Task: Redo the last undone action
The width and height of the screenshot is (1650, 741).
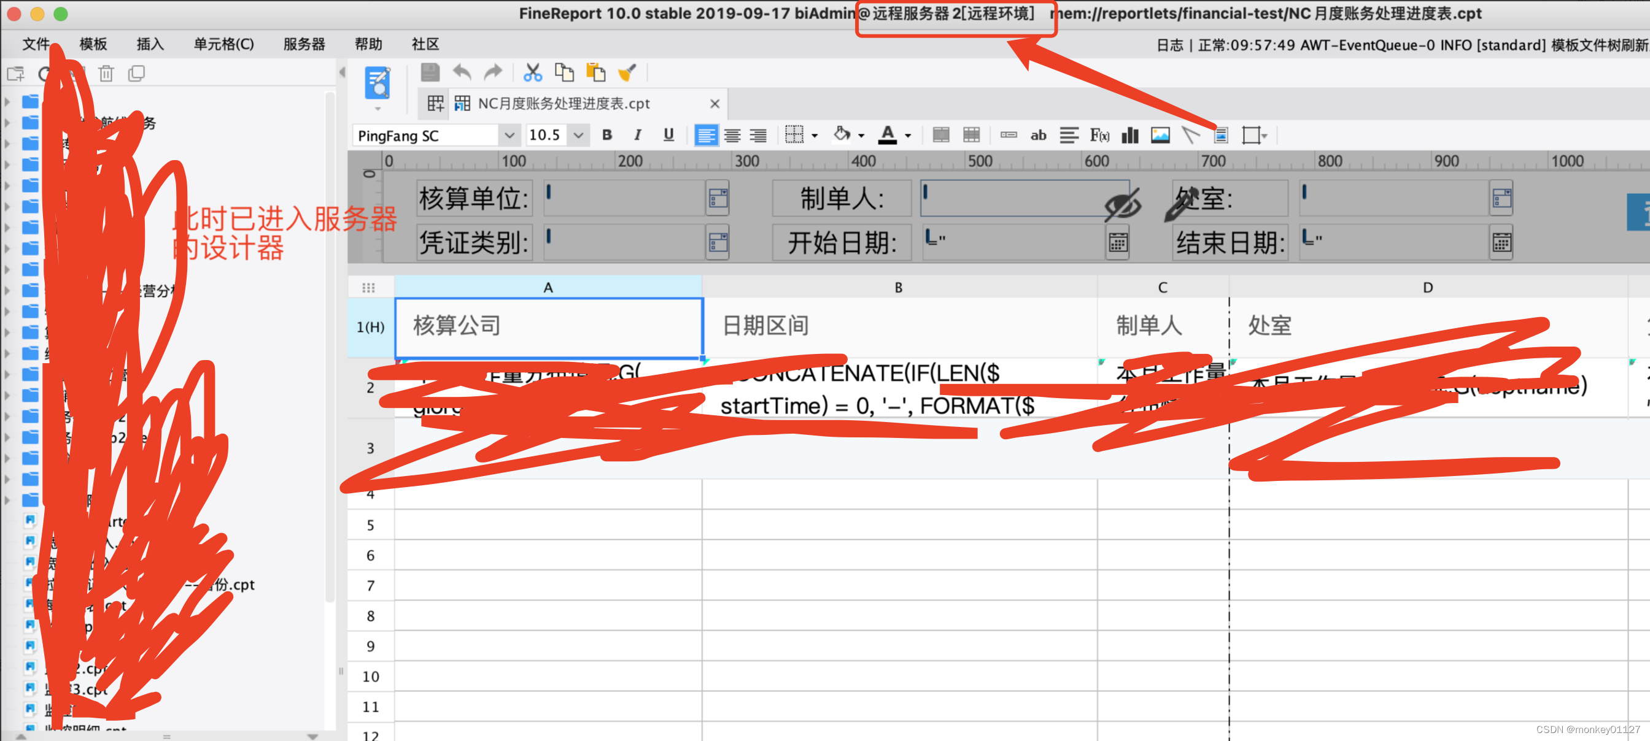Action: click(492, 72)
